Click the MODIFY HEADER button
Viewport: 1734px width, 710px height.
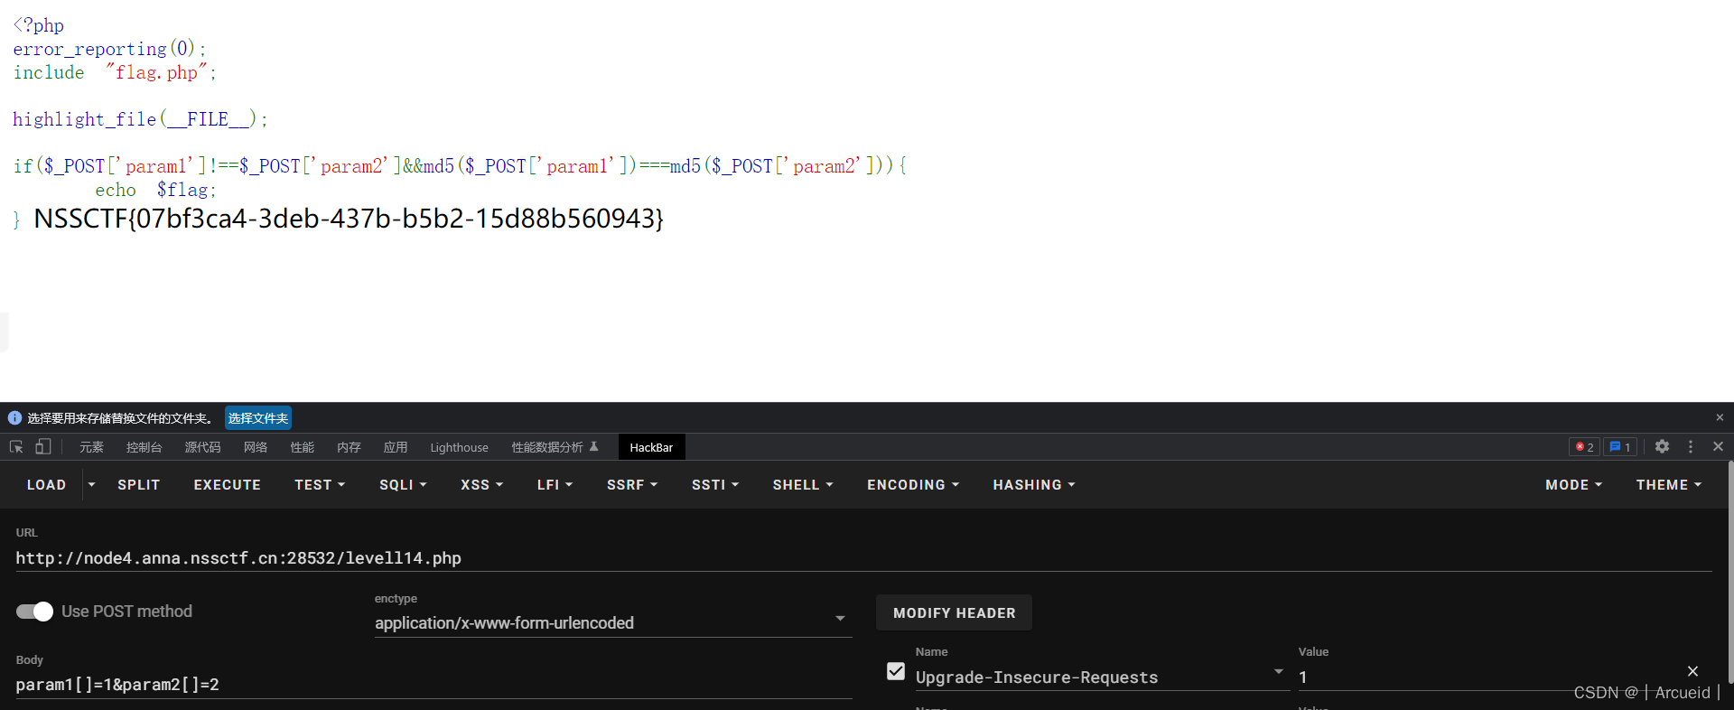coord(954,612)
